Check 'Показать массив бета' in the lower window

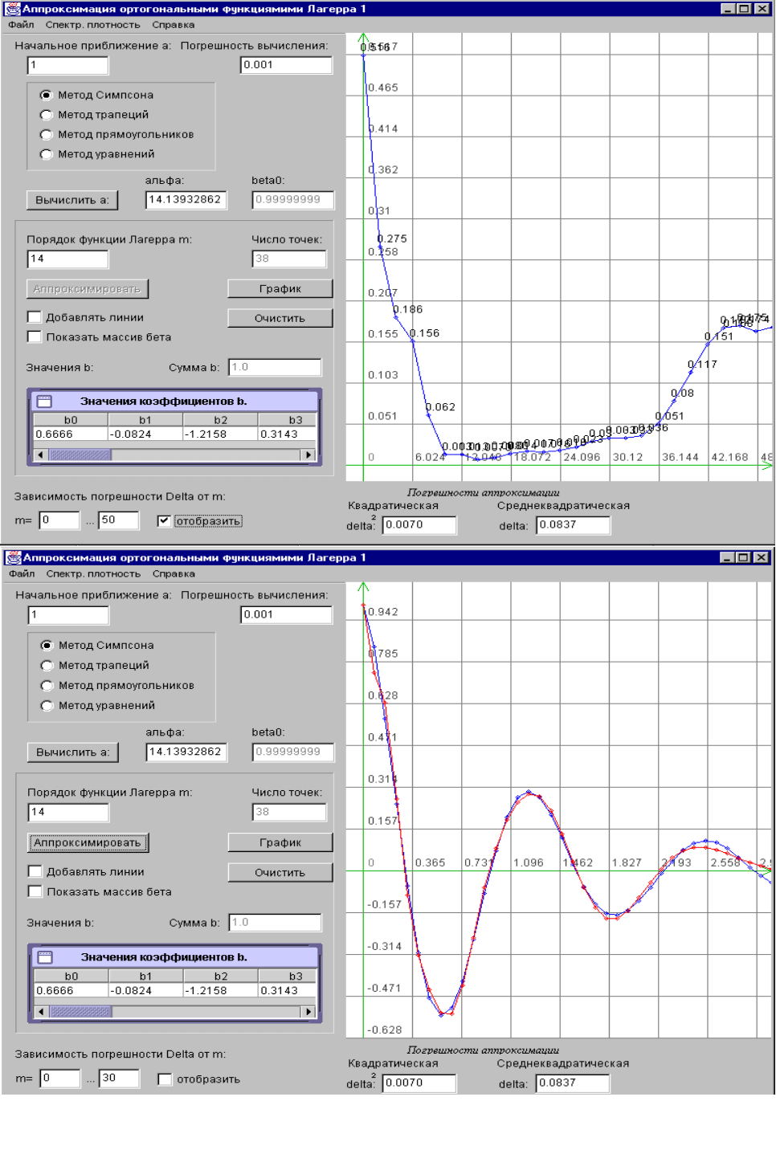[35, 891]
